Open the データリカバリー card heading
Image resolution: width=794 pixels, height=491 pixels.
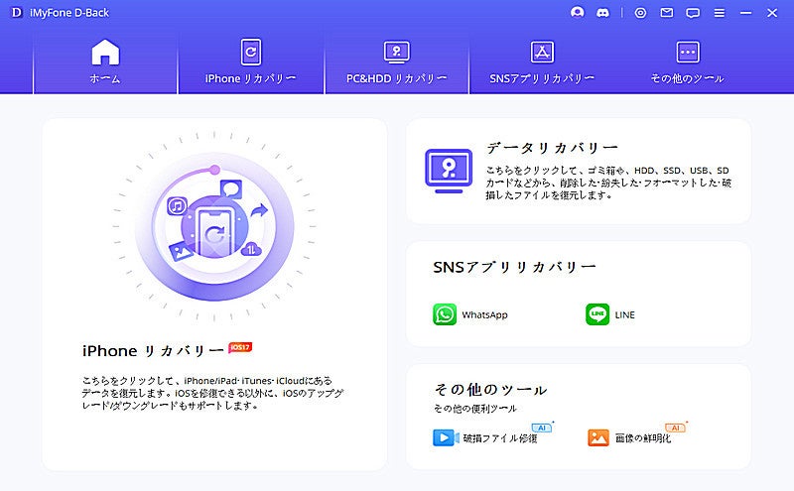(x=552, y=148)
